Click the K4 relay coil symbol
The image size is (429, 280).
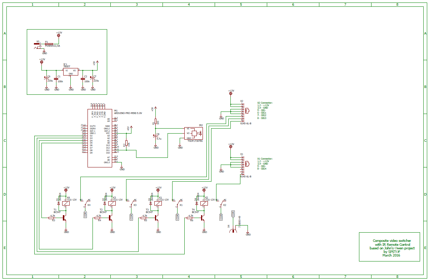(66, 203)
